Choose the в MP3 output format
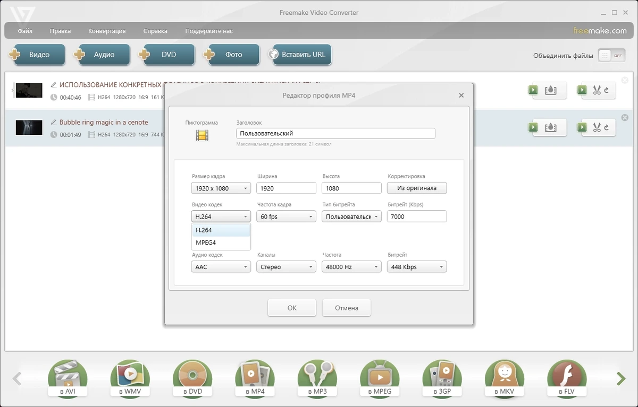The image size is (638, 407). [317, 379]
